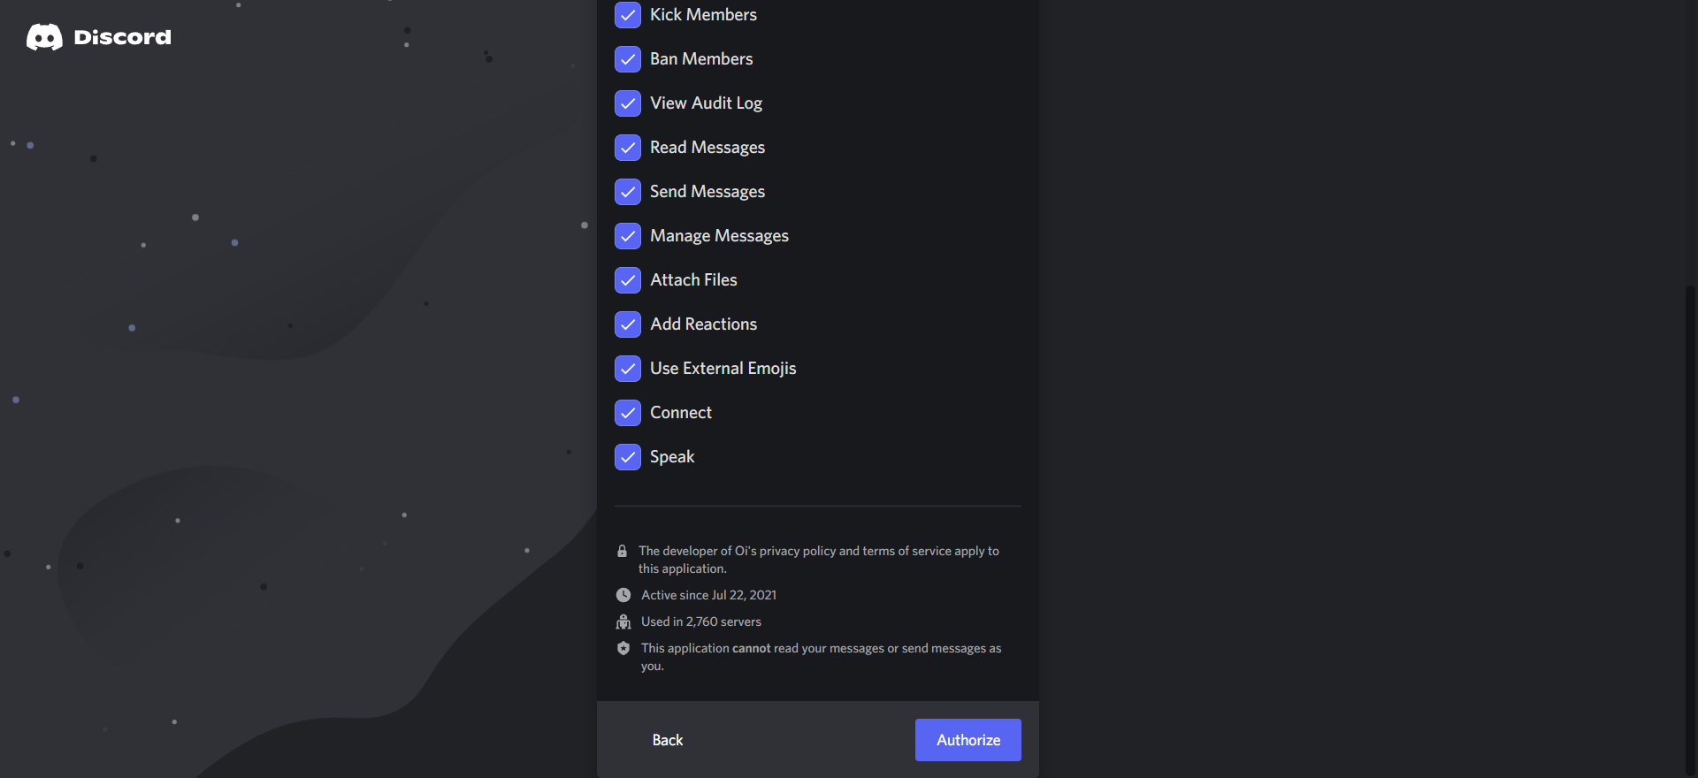The width and height of the screenshot is (1698, 778).
Task: Disable the Manage Messages permission
Action: (x=628, y=236)
